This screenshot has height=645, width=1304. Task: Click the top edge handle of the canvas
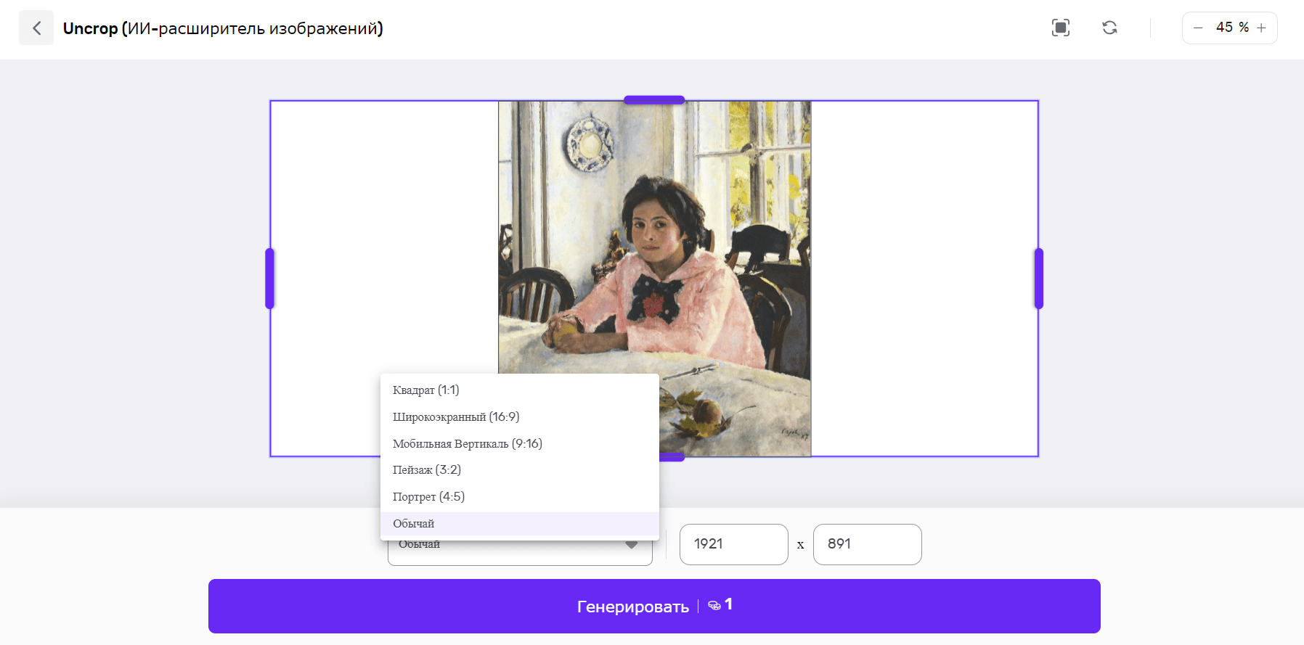point(654,100)
